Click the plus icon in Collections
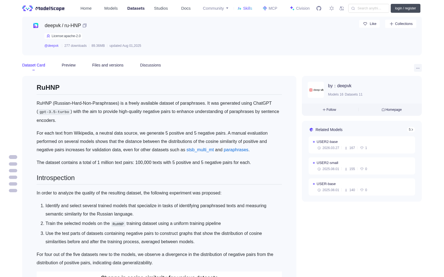 [392, 24]
